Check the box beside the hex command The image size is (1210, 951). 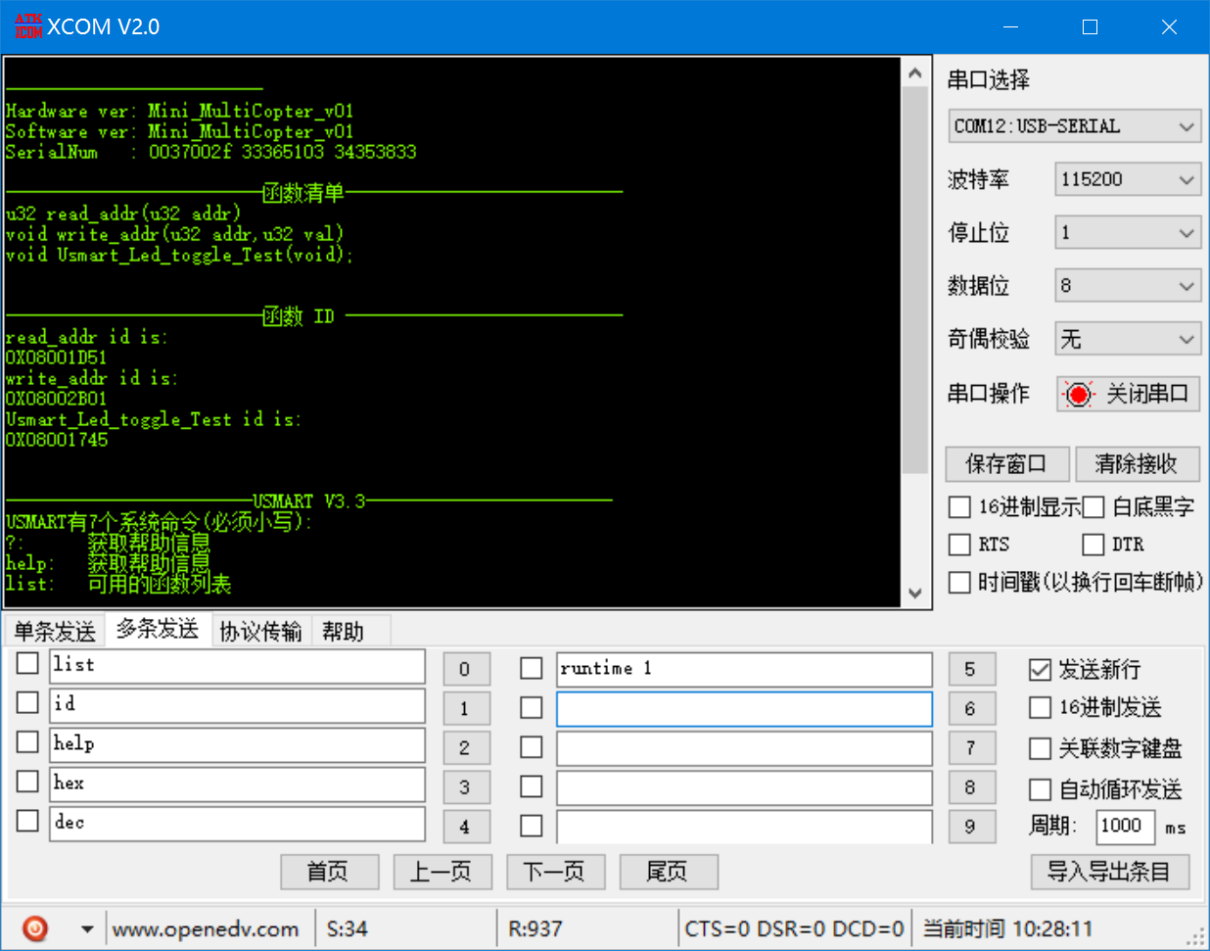click(x=27, y=781)
